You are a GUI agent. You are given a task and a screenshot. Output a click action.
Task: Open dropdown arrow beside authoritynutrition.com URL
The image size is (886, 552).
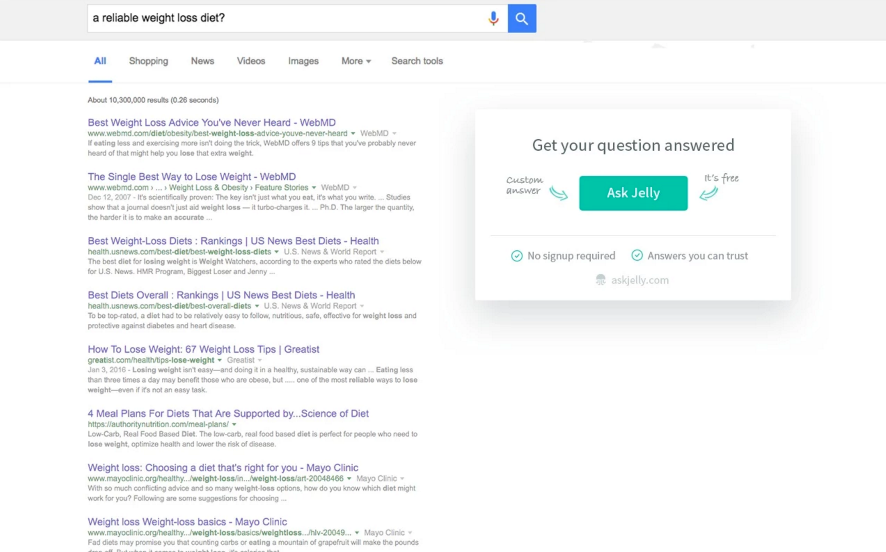click(234, 424)
